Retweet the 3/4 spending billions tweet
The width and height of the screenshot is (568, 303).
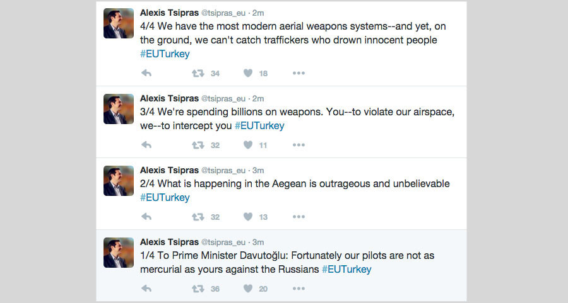198,145
